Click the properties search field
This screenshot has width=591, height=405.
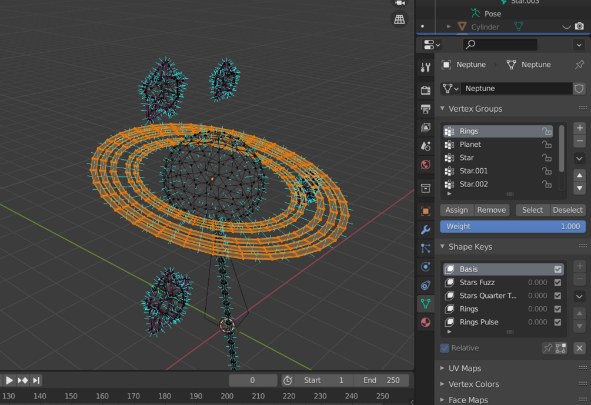[x=500, y=45]
